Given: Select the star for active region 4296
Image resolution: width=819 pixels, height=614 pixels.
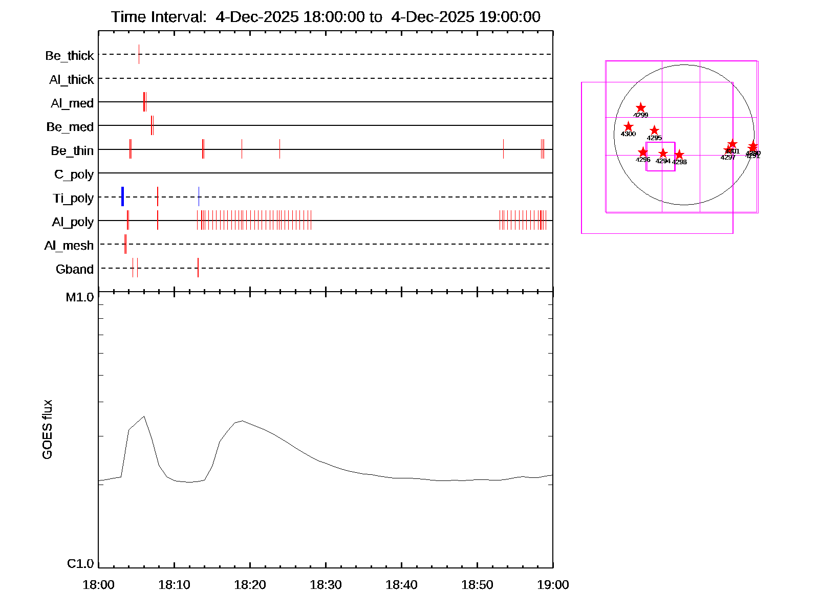Looking at the screenshot, I should 643,152.
